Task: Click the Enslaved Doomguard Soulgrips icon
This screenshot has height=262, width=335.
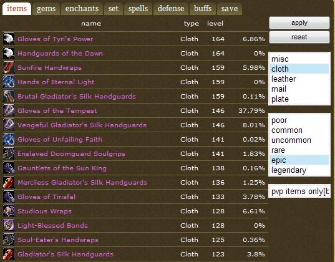Action: click(x=9, y=153)
